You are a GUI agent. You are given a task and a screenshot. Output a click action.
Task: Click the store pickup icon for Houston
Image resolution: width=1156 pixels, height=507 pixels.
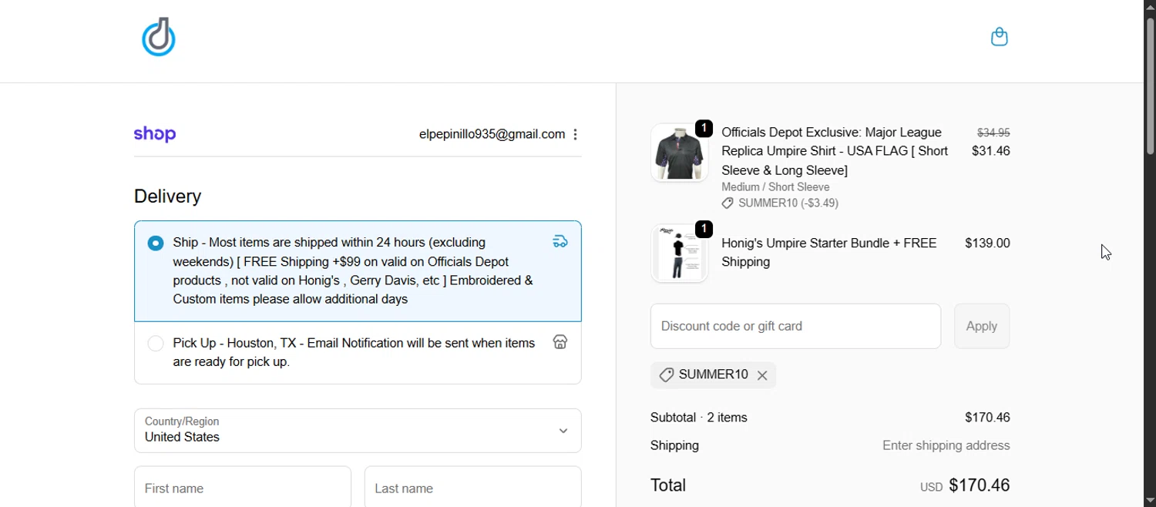click(x=560, y=342)
